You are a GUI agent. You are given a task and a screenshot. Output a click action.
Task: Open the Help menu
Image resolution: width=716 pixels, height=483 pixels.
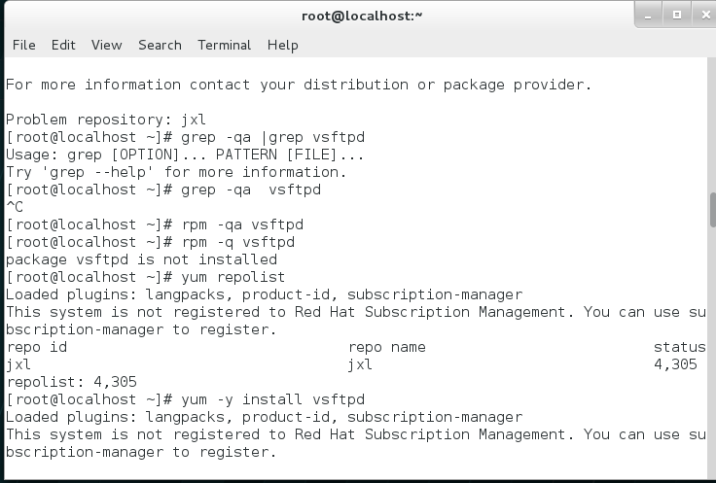(x=283, y=45)
